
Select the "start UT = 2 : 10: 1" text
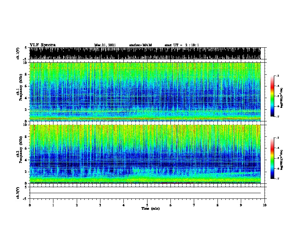tap(182, 45)
